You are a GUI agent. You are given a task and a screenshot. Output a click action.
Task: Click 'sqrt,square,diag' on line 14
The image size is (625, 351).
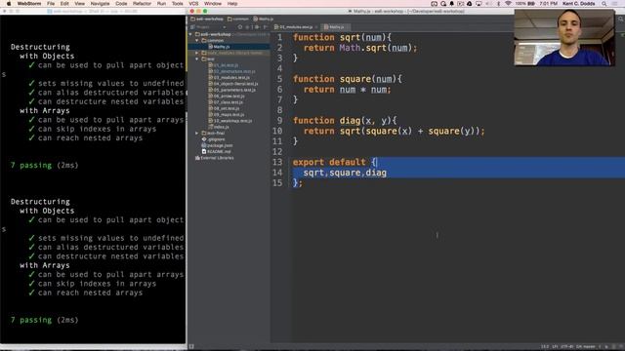pos(345,173)
